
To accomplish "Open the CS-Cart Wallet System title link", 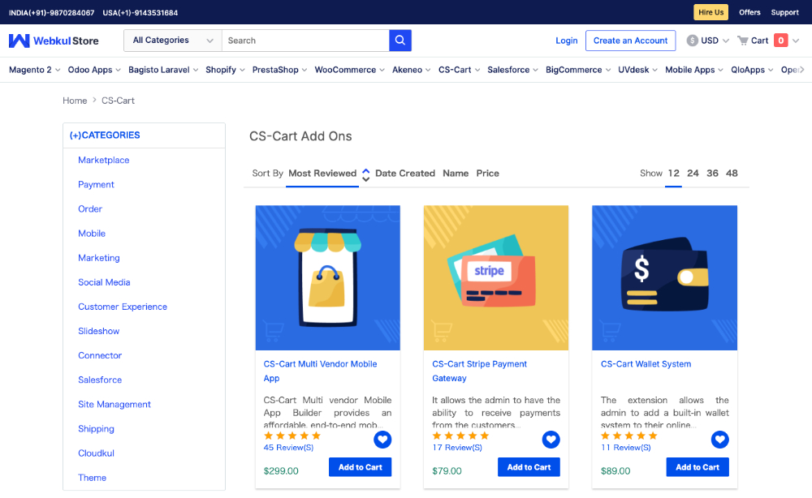I will click(x=646, y=364).
